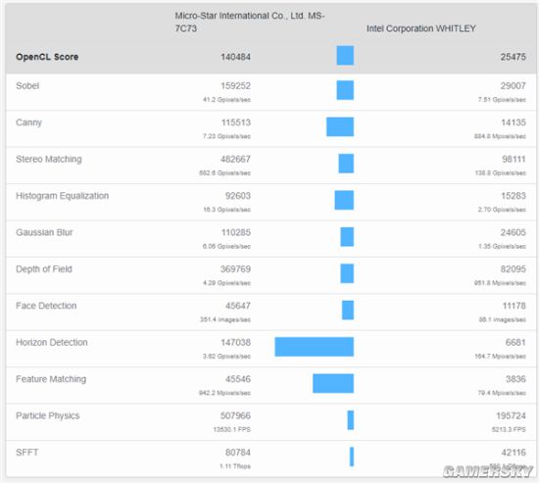Viewport: 539px width, 483px height.
Task: Click the Histogram Equalization label
Action: (x=62, y=196)
